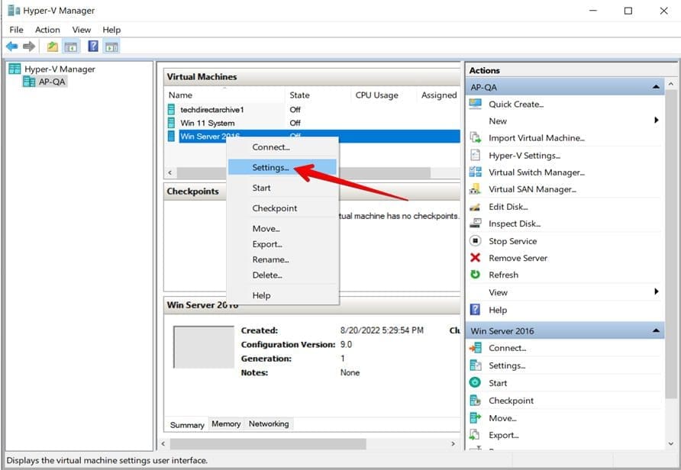This screenshot has width=681, height=470.
Task: Click the blue Help toolbar icon
Action: pyautogui.click(x=93, y=47)
